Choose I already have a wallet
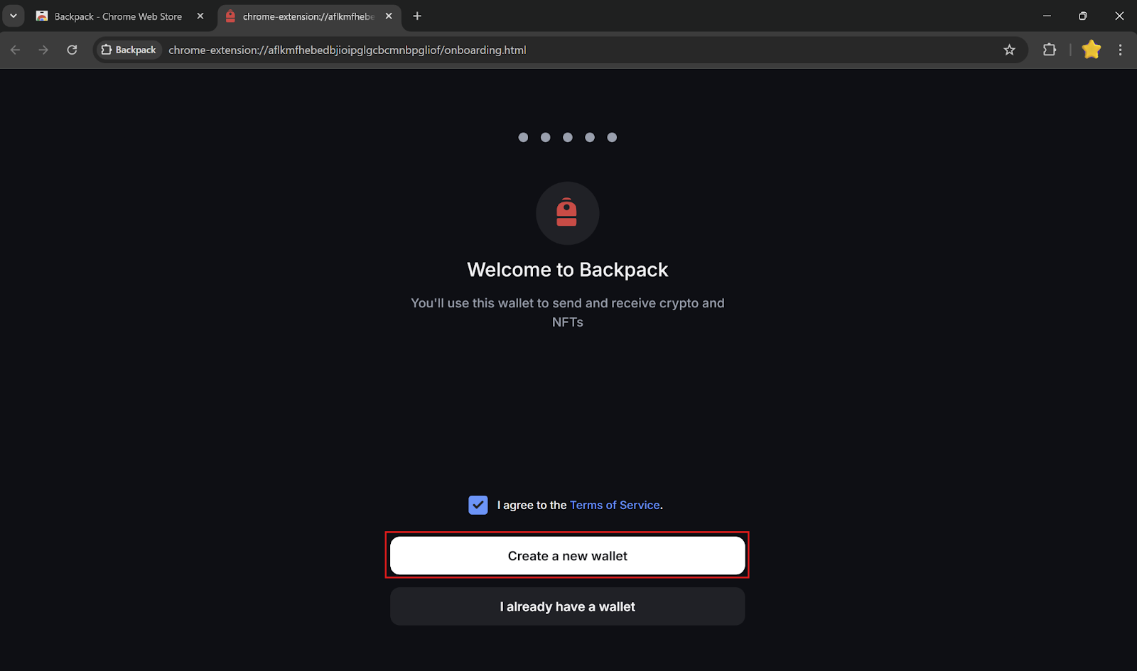The height and width of the screenshot is (671, 1137). pos(567,606)
